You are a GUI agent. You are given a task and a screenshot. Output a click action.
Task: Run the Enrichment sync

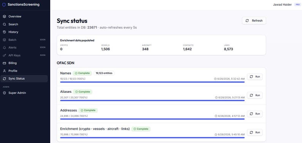click(x=254, y=132)
